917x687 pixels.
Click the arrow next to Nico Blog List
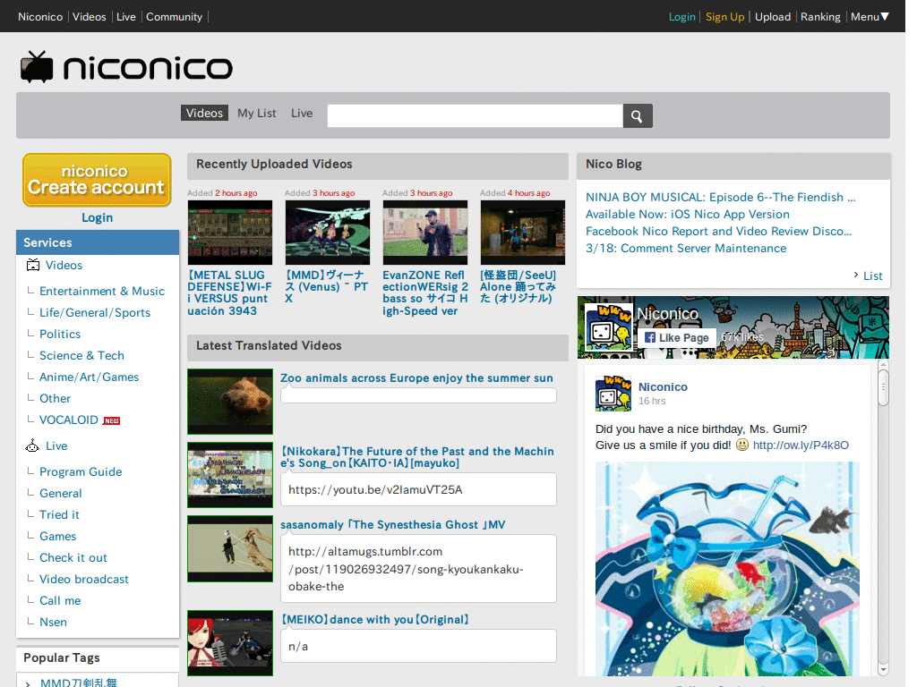click(x=856, y=275)
